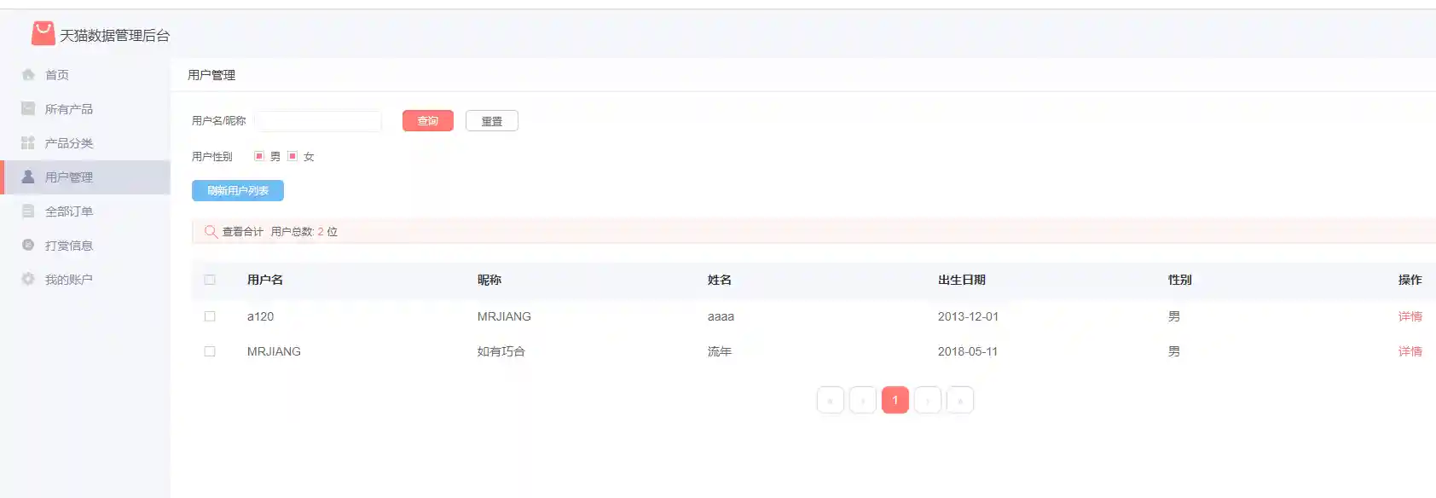Click the birth date 2018-05-11
This screenshot has height=498, width=1436.
coord(968,351)
